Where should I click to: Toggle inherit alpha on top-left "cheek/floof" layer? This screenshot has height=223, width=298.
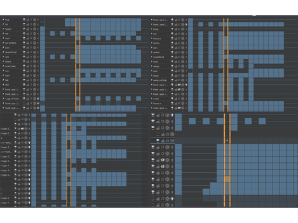coord(31,52)
